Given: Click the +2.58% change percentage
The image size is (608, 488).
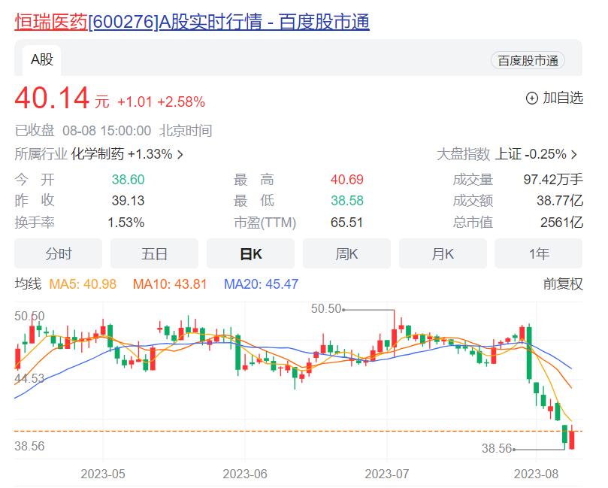Looking at the screenshot, I should 180,102.
